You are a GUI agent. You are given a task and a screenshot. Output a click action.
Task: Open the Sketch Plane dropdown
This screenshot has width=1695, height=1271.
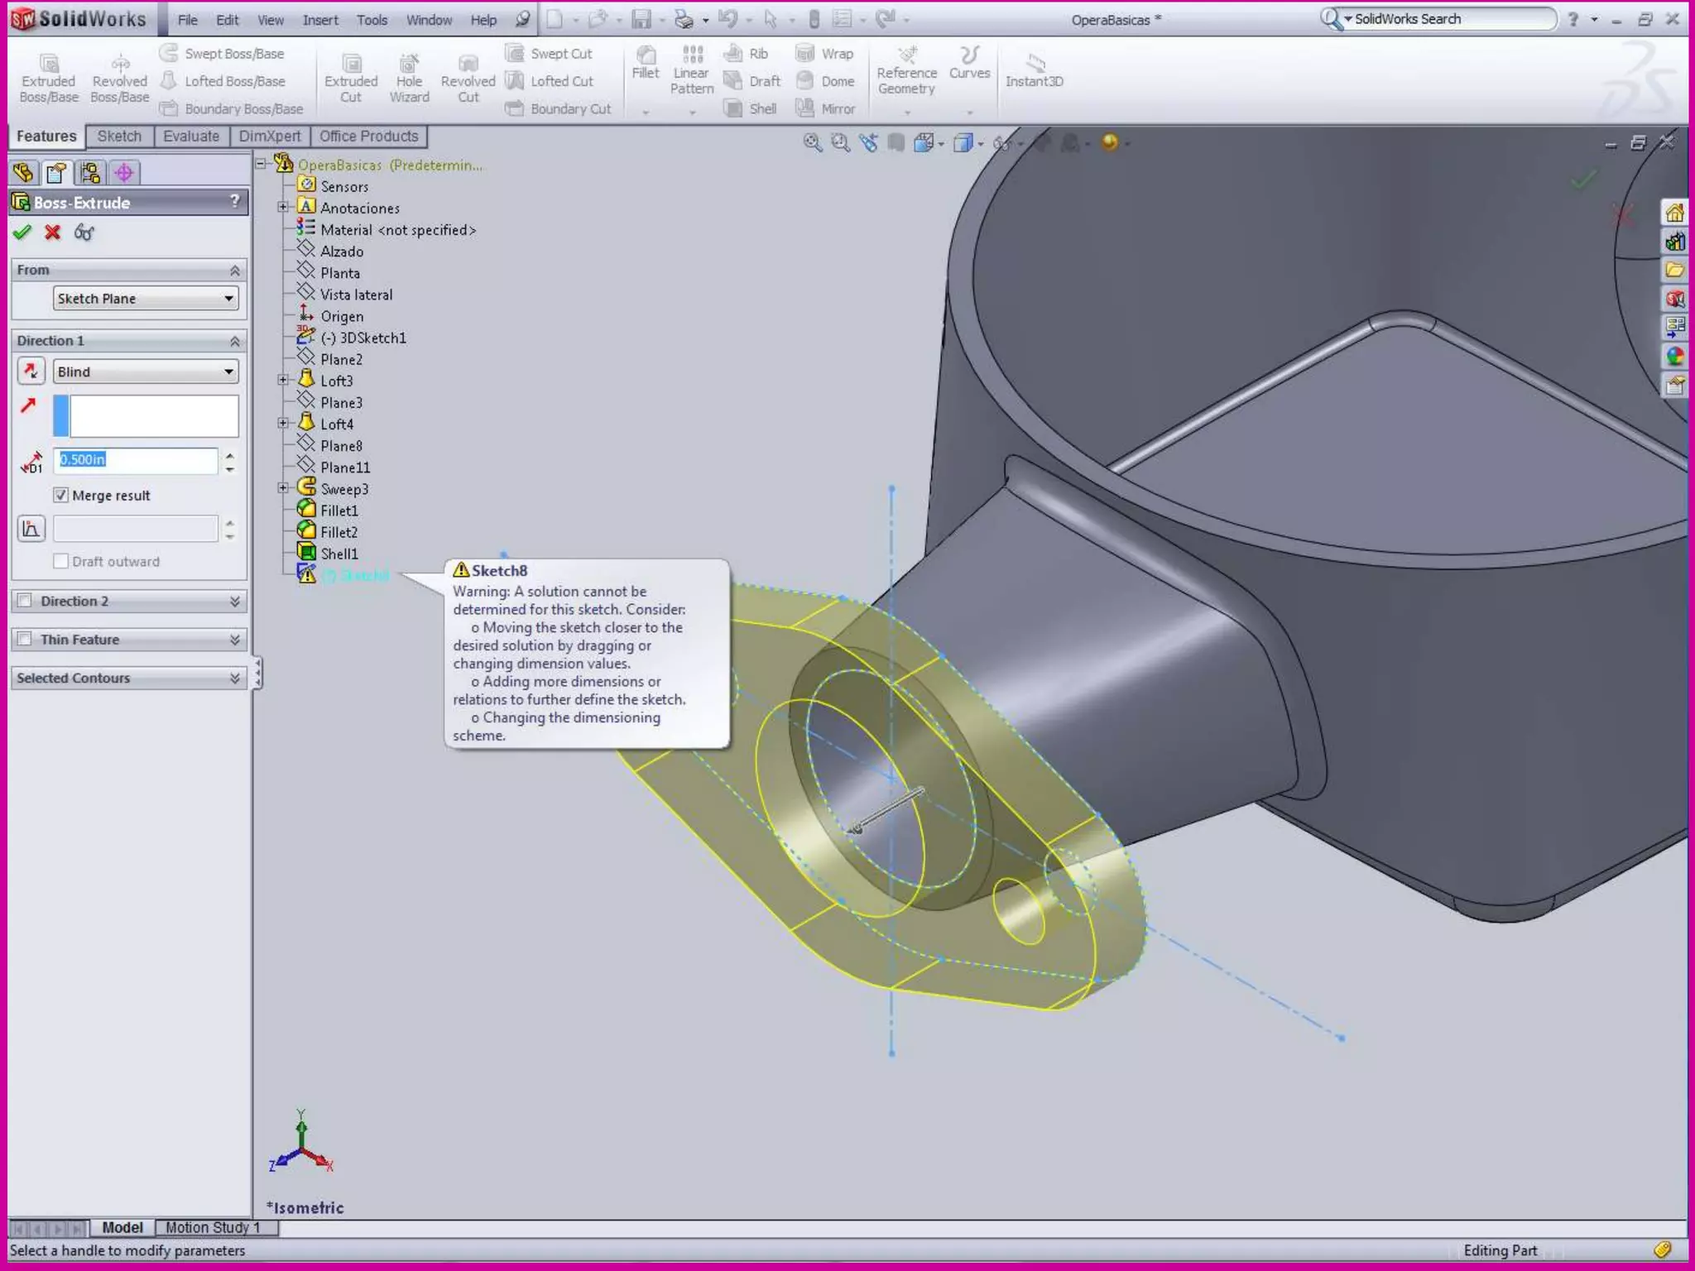pos(146,299)
